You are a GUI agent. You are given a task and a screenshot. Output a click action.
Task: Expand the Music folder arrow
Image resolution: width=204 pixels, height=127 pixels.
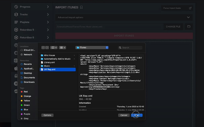click(74, 66)
